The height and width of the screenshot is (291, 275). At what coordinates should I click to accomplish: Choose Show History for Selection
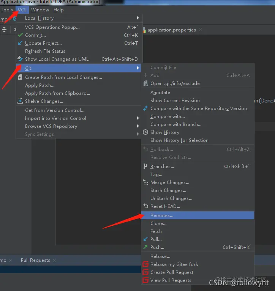(x=198, y=140)
